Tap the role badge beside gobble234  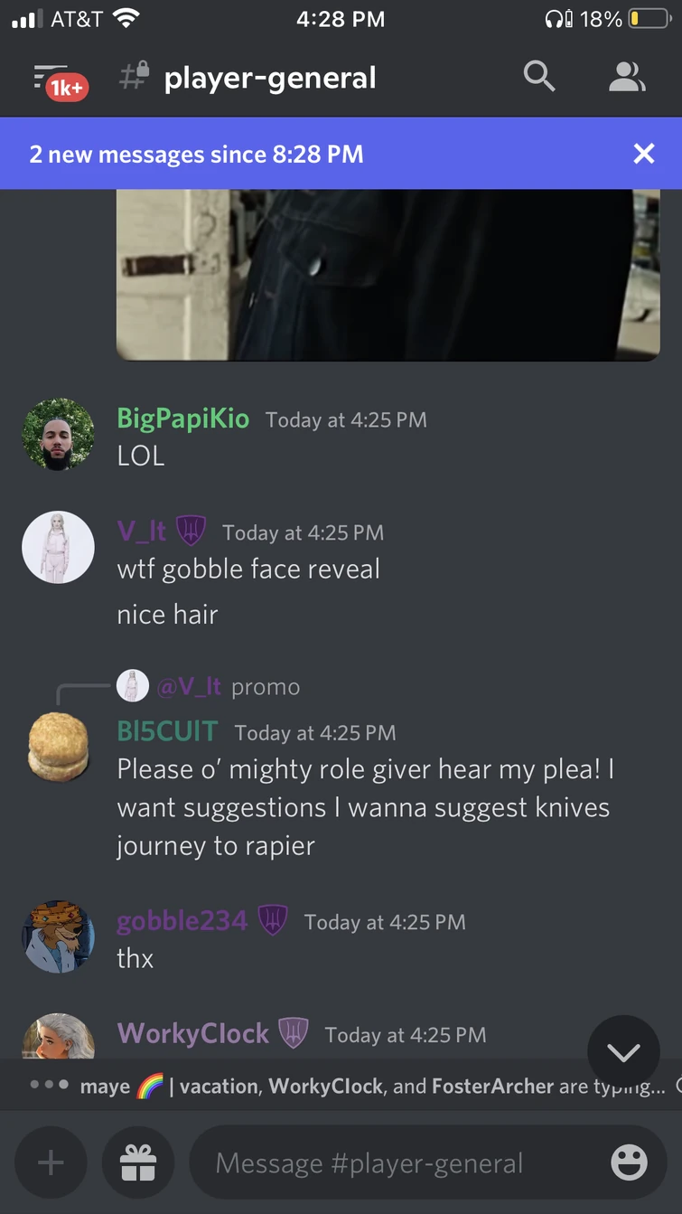tap(274, 920)
